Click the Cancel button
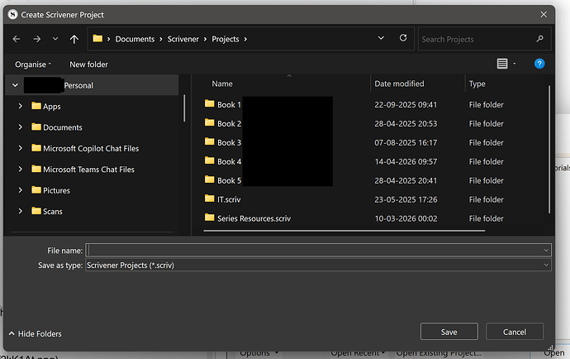570x359 pixels. (515, 332)
